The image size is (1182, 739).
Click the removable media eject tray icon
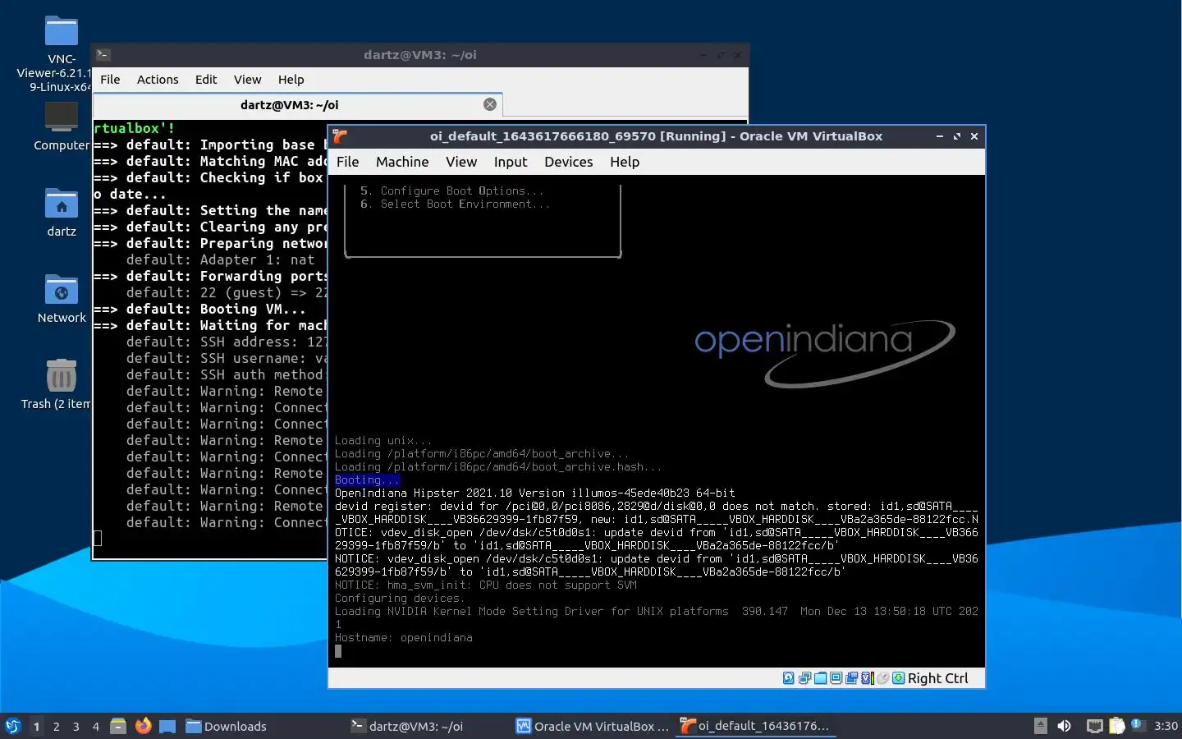pos(1040,726)
